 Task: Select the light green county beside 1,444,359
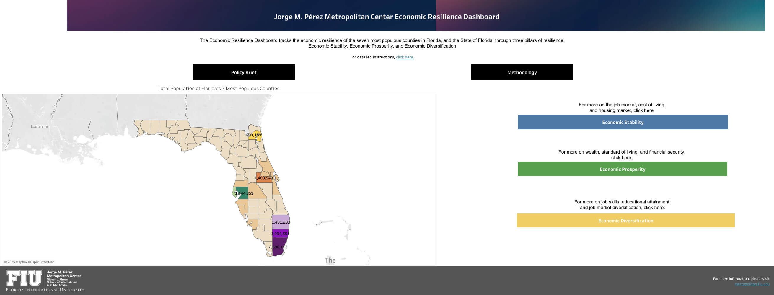(234, 192)
